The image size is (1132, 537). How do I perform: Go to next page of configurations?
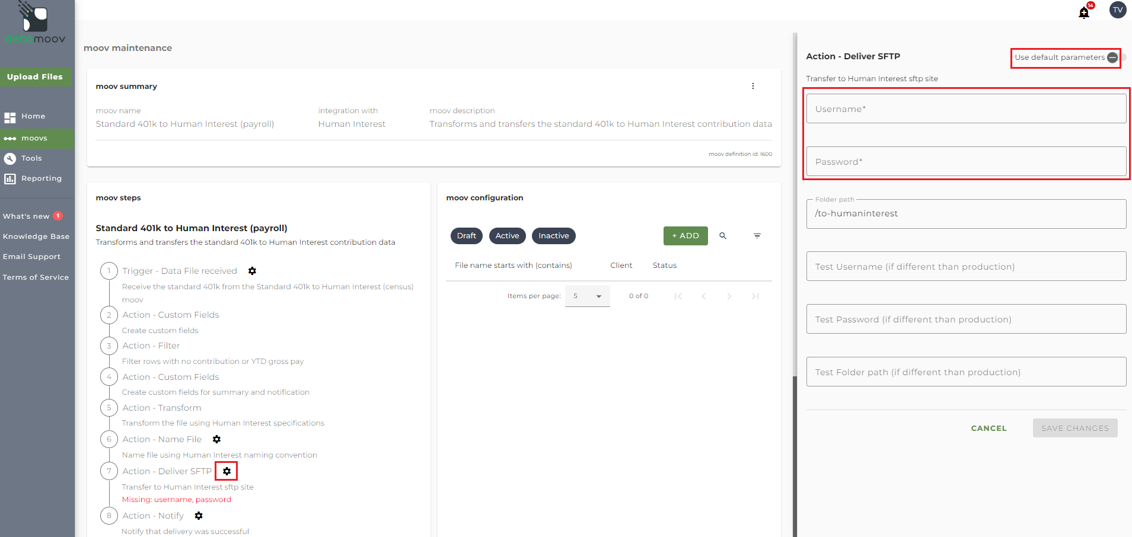tap(729, 296)
